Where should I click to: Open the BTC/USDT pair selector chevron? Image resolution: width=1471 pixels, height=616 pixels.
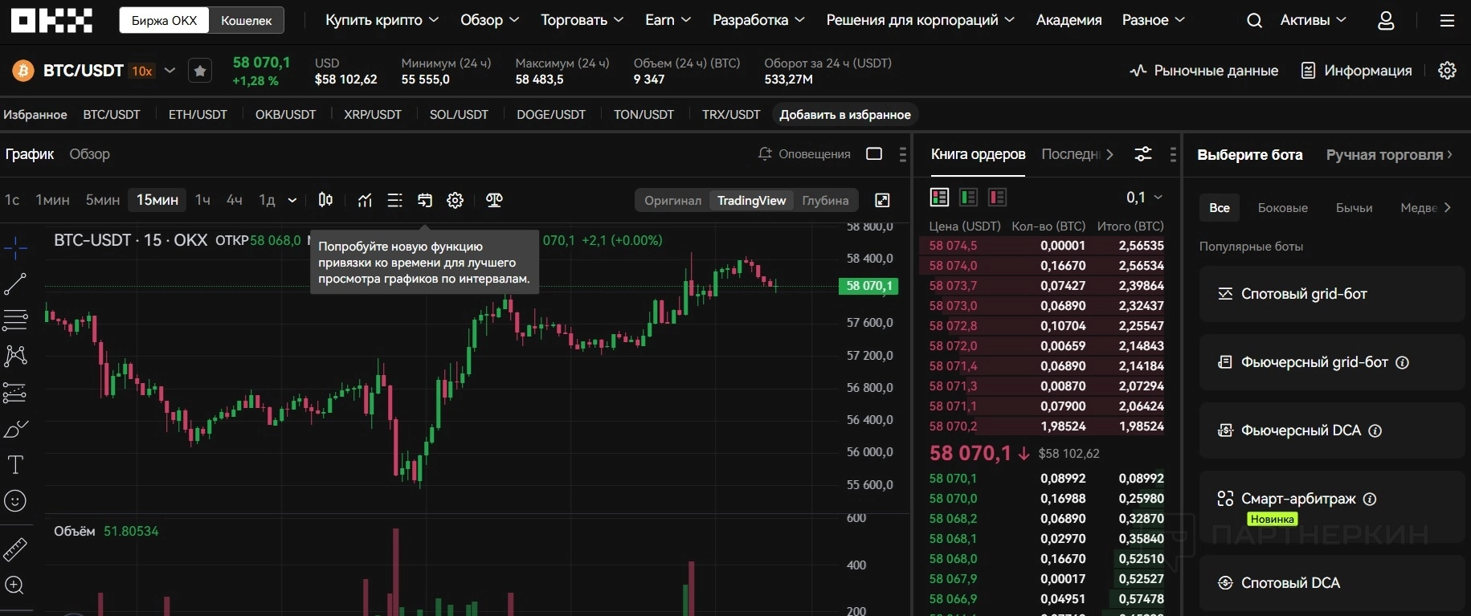coord(170,71)
